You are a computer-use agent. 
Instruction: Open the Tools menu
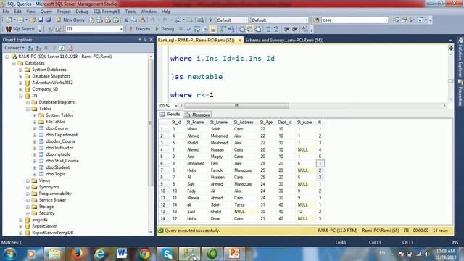point(130,12)
